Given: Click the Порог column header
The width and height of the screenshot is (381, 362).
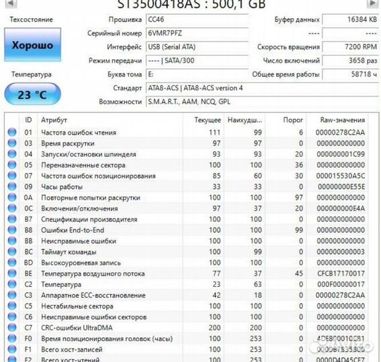Looking at the screenshot, I should click(x=286, y=120).
